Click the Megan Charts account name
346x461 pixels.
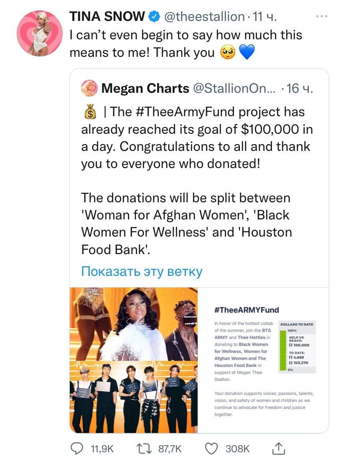[x=145, y=88]
